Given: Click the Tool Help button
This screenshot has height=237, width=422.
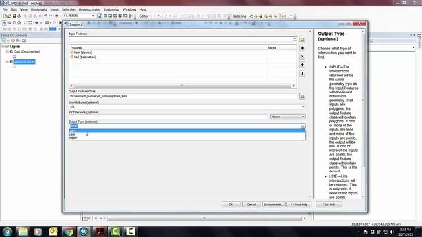Looking at the screenshot, I should (x=329, y=205).
